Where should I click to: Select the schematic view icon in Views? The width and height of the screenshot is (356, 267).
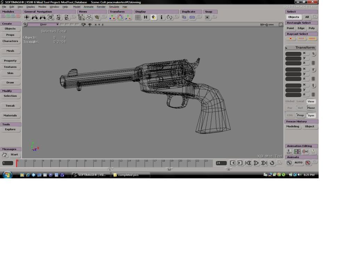click(89, 17)
